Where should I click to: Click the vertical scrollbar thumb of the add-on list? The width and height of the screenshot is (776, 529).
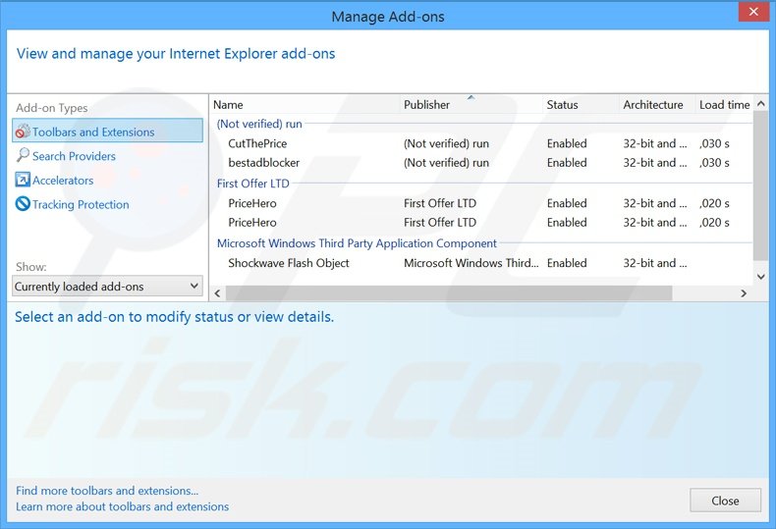pyautogui.click(x=761, y=185)
